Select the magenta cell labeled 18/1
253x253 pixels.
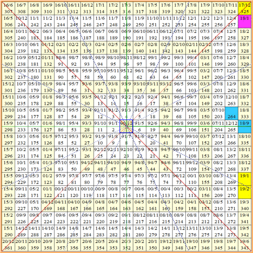pyautogui.click(x=244, y=21)
